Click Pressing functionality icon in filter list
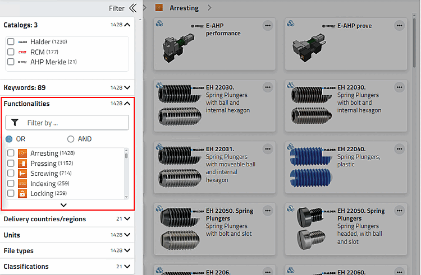The height and width of the screenshot is (275, 421). tap(22, 164)
